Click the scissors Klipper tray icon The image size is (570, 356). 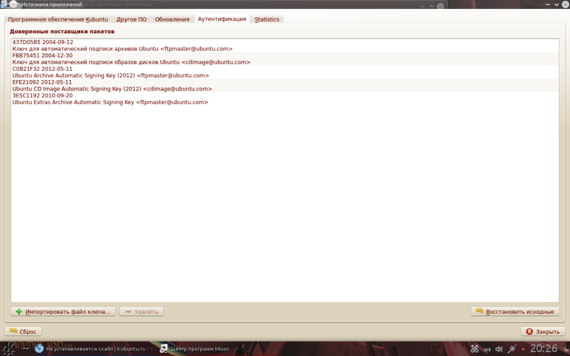[474, 349]
